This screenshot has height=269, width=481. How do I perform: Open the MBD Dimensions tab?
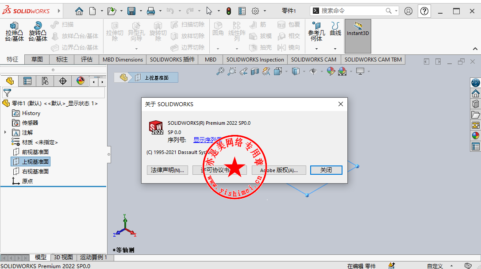[123, 59]
